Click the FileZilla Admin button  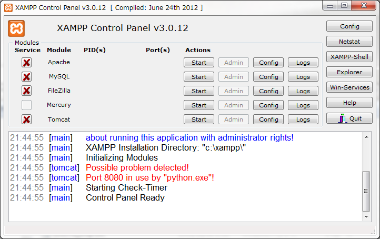point(234,91)
